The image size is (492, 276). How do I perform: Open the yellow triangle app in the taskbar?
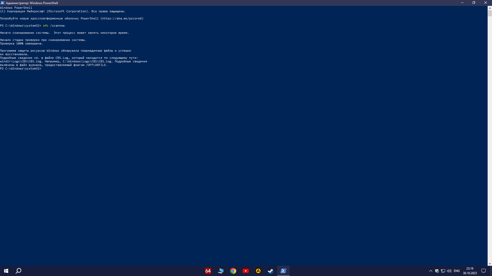[258, 271]
